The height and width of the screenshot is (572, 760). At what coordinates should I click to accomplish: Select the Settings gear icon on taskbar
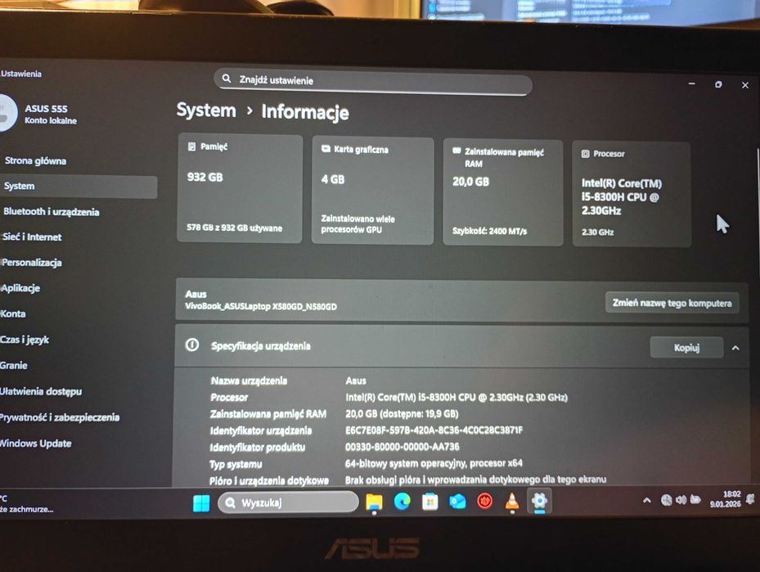[539, 500]
